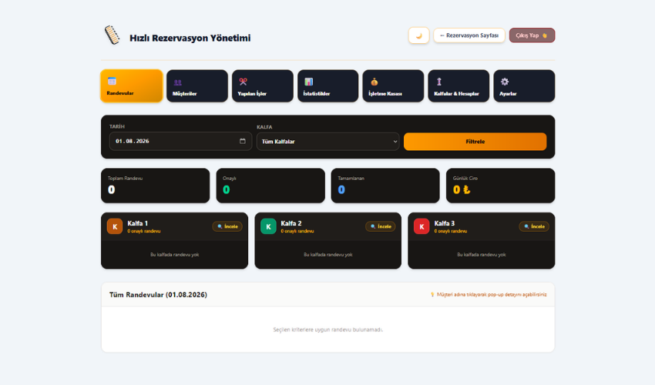Open the Müşteriler tab
655x385 pixels.
coord(197,85)
